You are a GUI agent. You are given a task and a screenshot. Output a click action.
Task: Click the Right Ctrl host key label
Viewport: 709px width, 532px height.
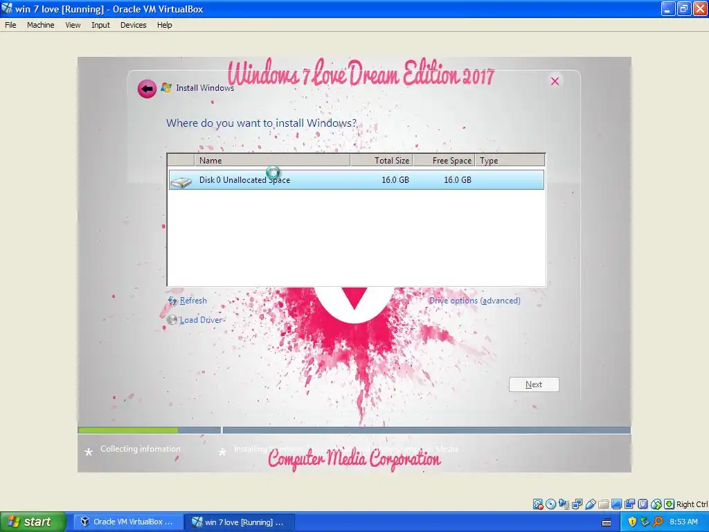point(692,504)
